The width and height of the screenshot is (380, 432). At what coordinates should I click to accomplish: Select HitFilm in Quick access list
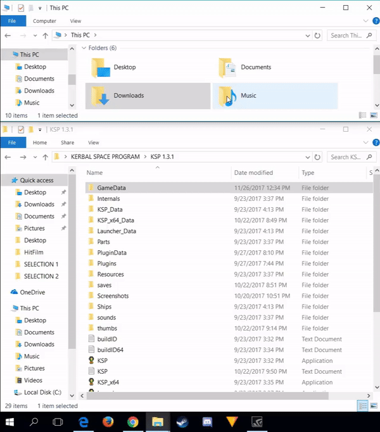(x=34, y=252)
